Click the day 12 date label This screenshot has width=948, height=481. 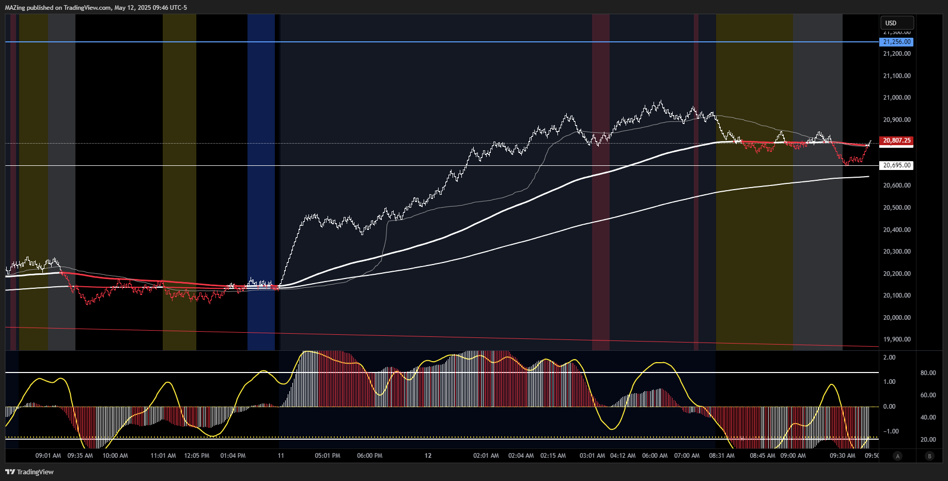(428, 456)
